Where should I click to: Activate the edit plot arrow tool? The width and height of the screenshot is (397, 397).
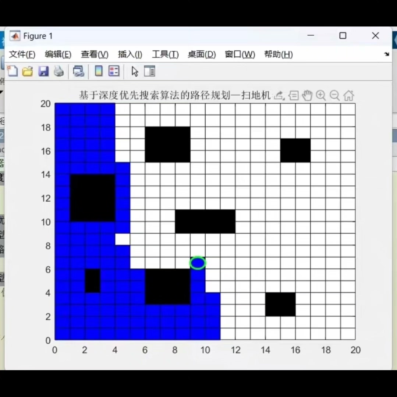[134, 71]
